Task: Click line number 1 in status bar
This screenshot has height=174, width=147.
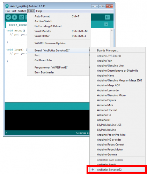Action: 7,133
